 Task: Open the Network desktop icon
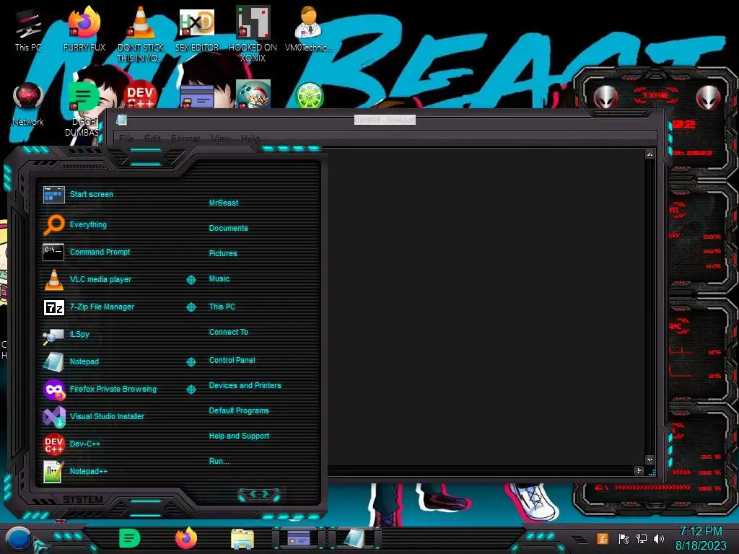pyautogui.click(x=28, y=105)
